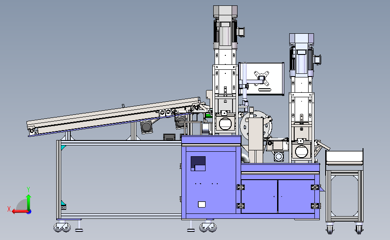The height and width of the screenshot is (240, 390).
Task: Select the small cart's right caster wheel
Action: (x=359, y=229)
